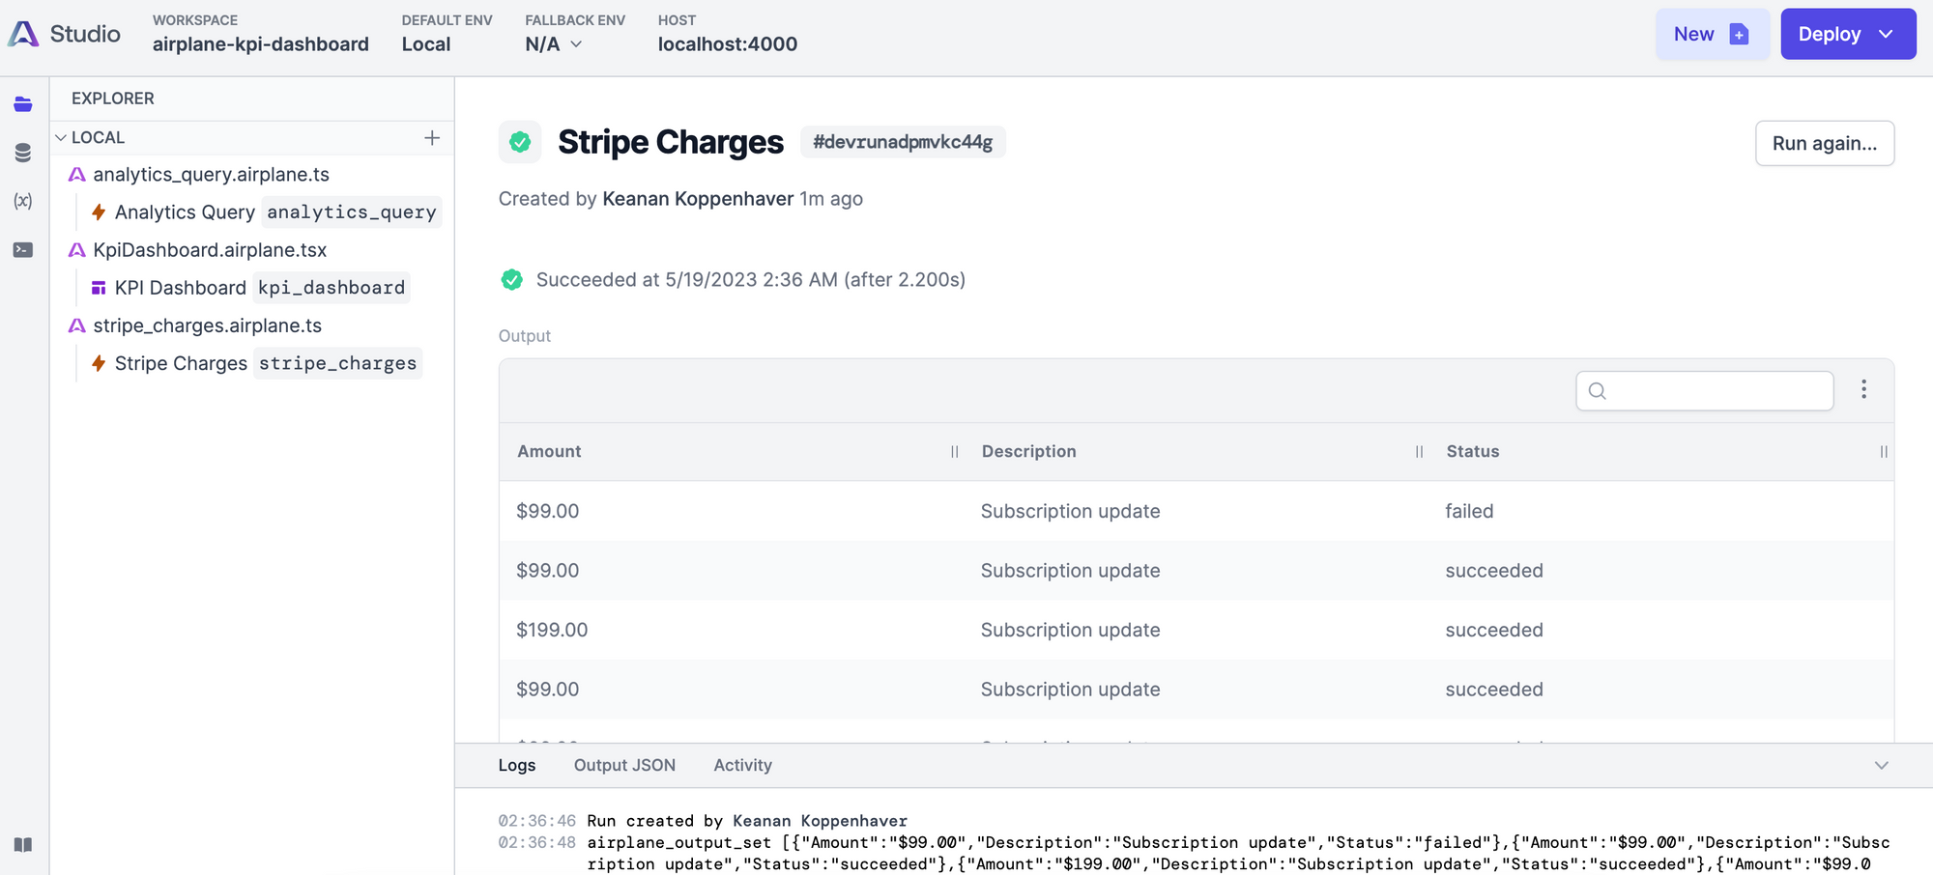Open the terminal console sidebar icon

23,250
